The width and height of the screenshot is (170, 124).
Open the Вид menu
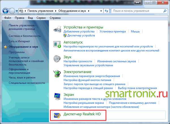(x=30, y=18)
